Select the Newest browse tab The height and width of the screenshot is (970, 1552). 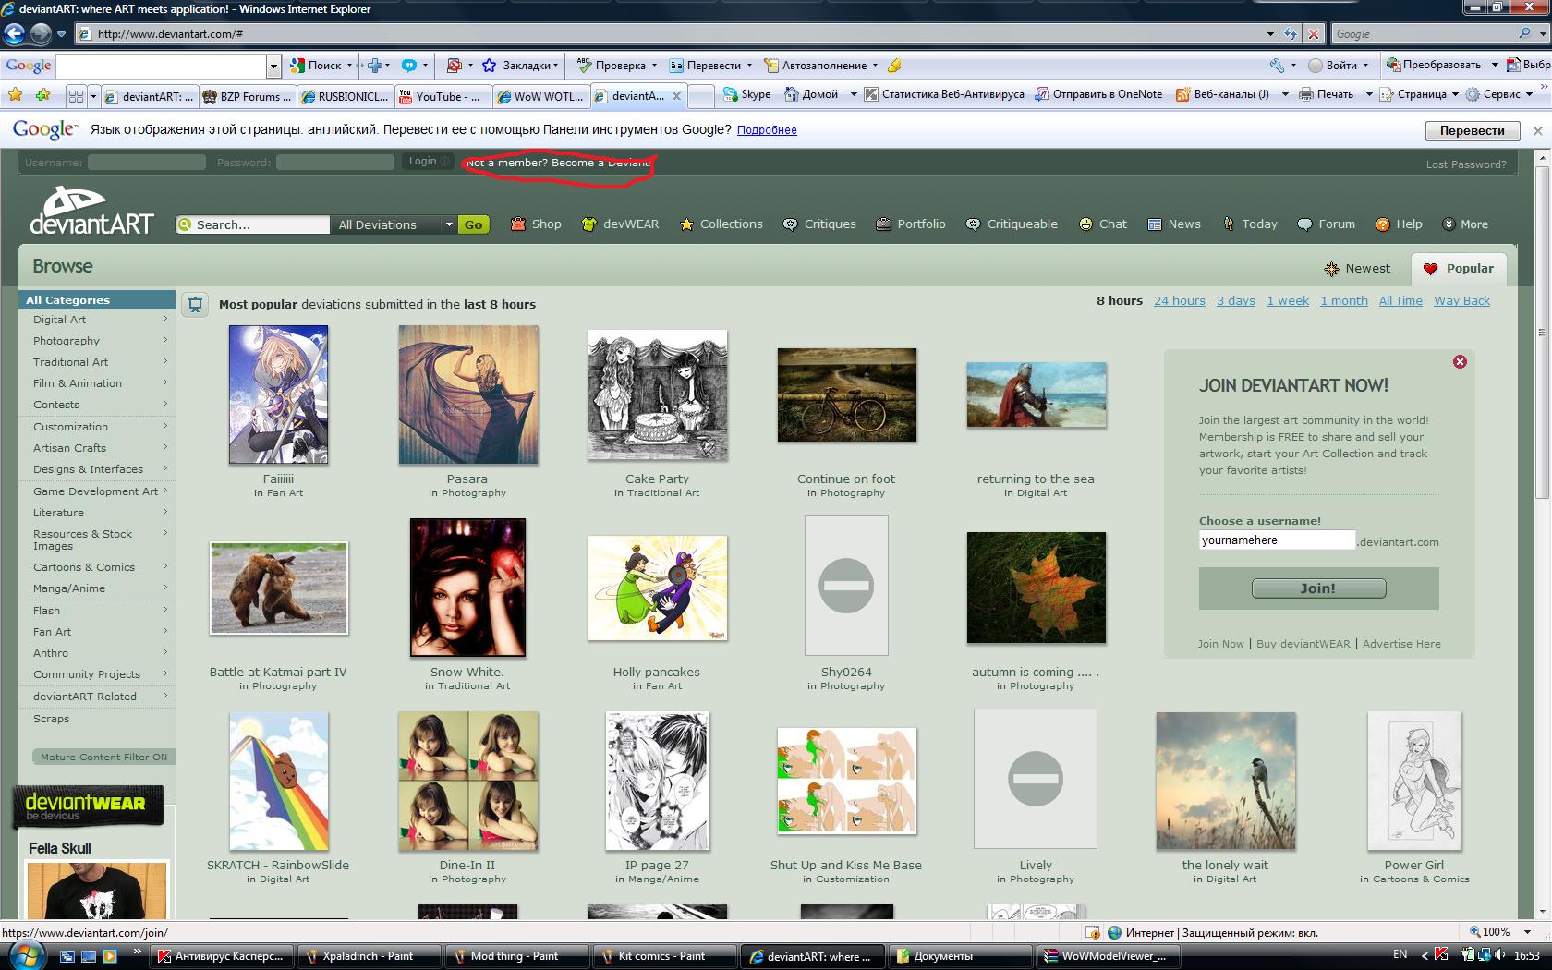click(1357, 269)
